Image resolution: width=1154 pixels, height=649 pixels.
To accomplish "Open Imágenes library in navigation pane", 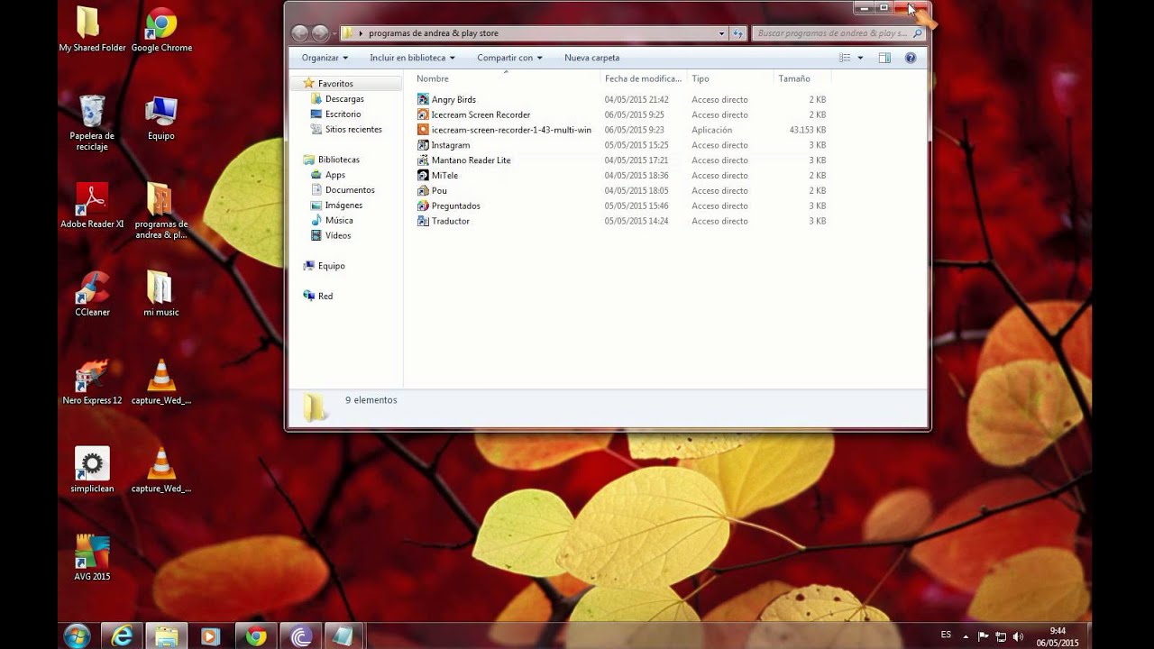I will click(343, 206).
